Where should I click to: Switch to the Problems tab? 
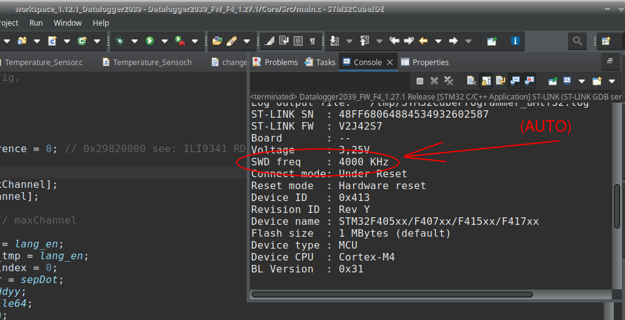pyautogui.click(x=276, y=62)
